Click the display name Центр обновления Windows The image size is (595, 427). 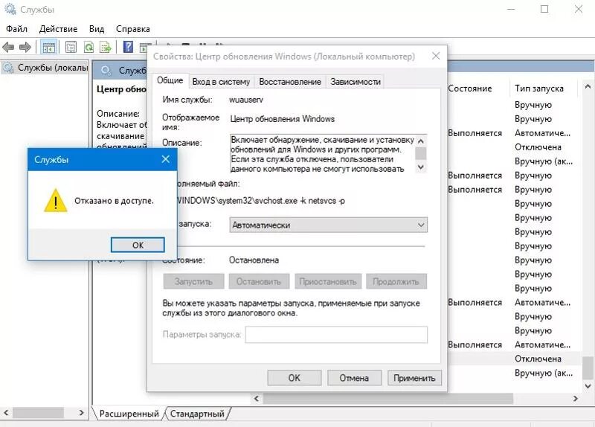(x=283, y=119)
